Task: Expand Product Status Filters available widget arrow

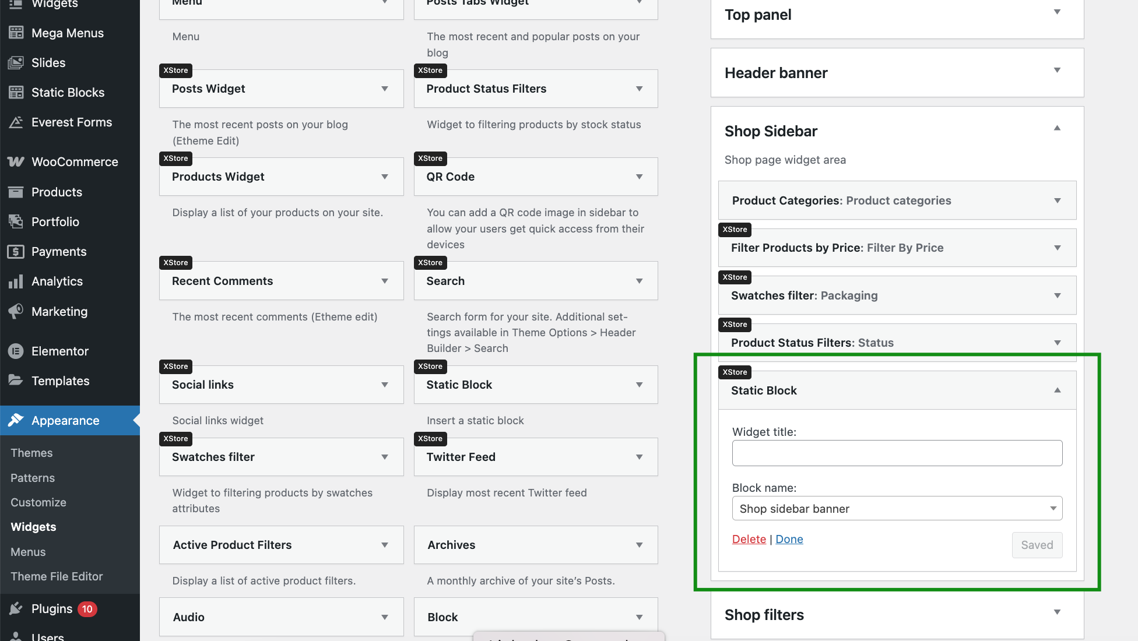Action: 640,89
